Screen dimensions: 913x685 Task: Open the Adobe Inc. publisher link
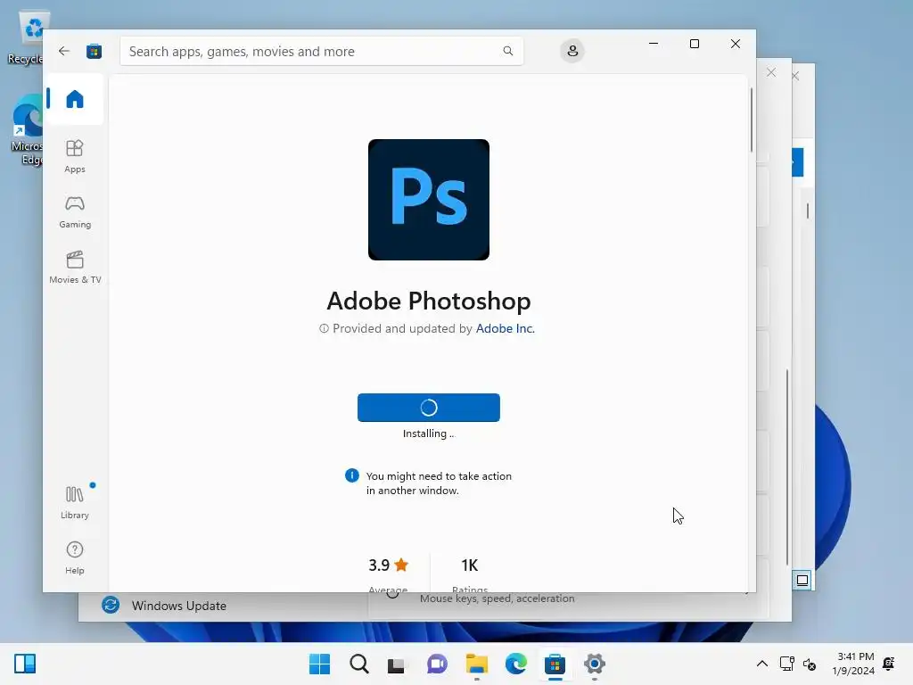[x=505, y=328]
